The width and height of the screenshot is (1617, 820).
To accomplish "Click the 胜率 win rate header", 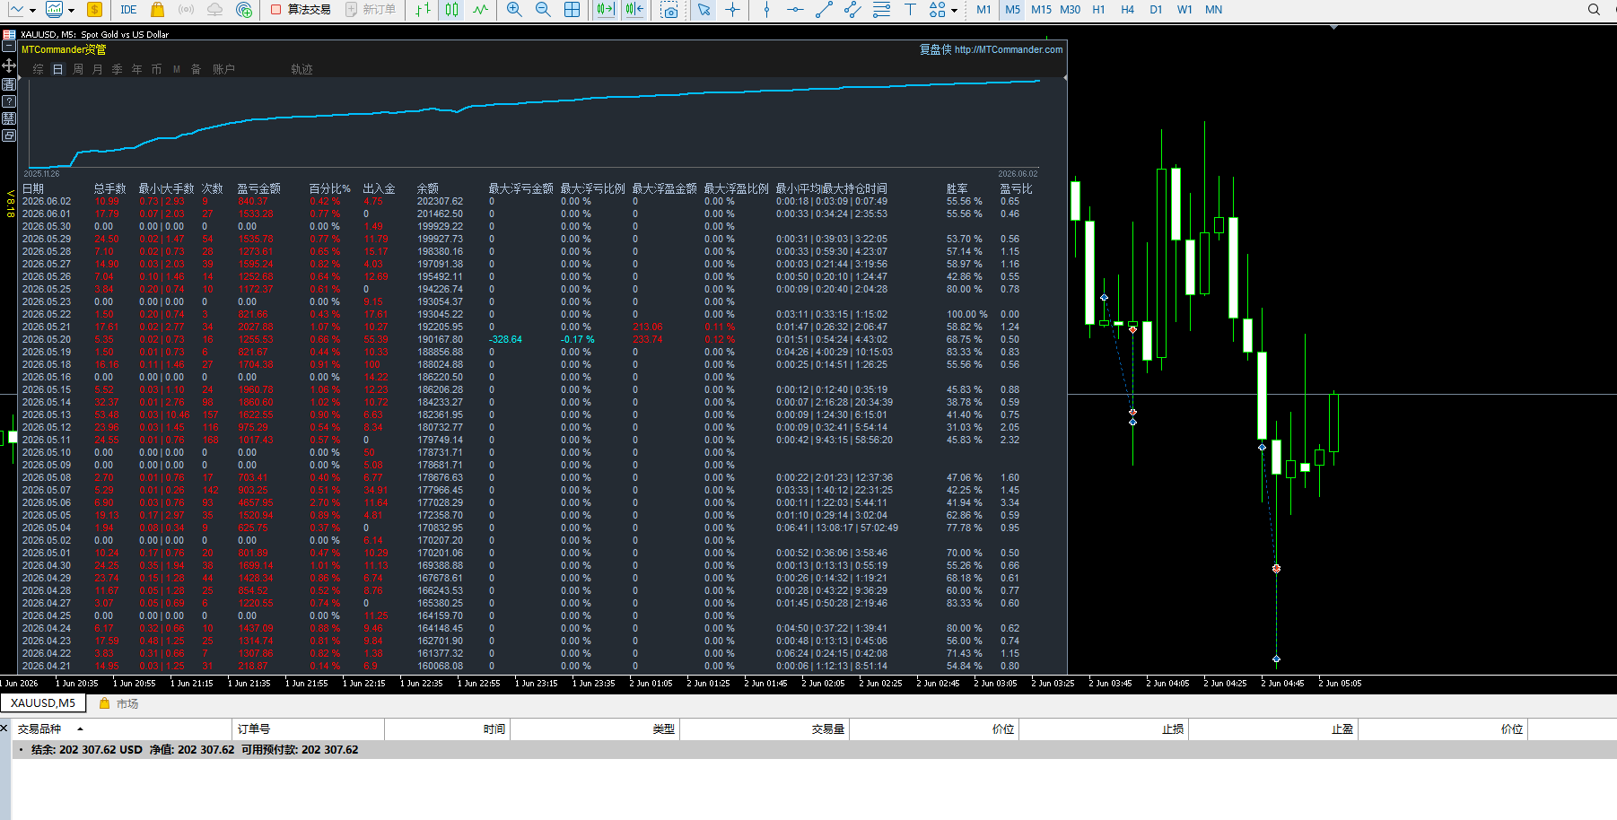I will (957, 188).
